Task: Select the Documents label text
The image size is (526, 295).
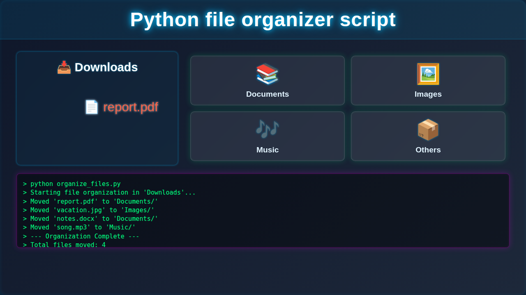Action: click(268, 94)
